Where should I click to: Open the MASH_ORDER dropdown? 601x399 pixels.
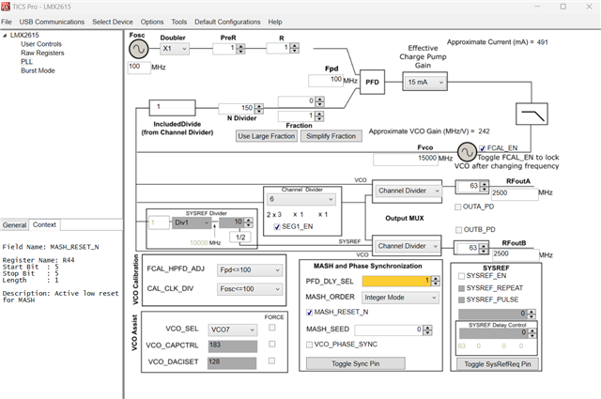[400, 298]
